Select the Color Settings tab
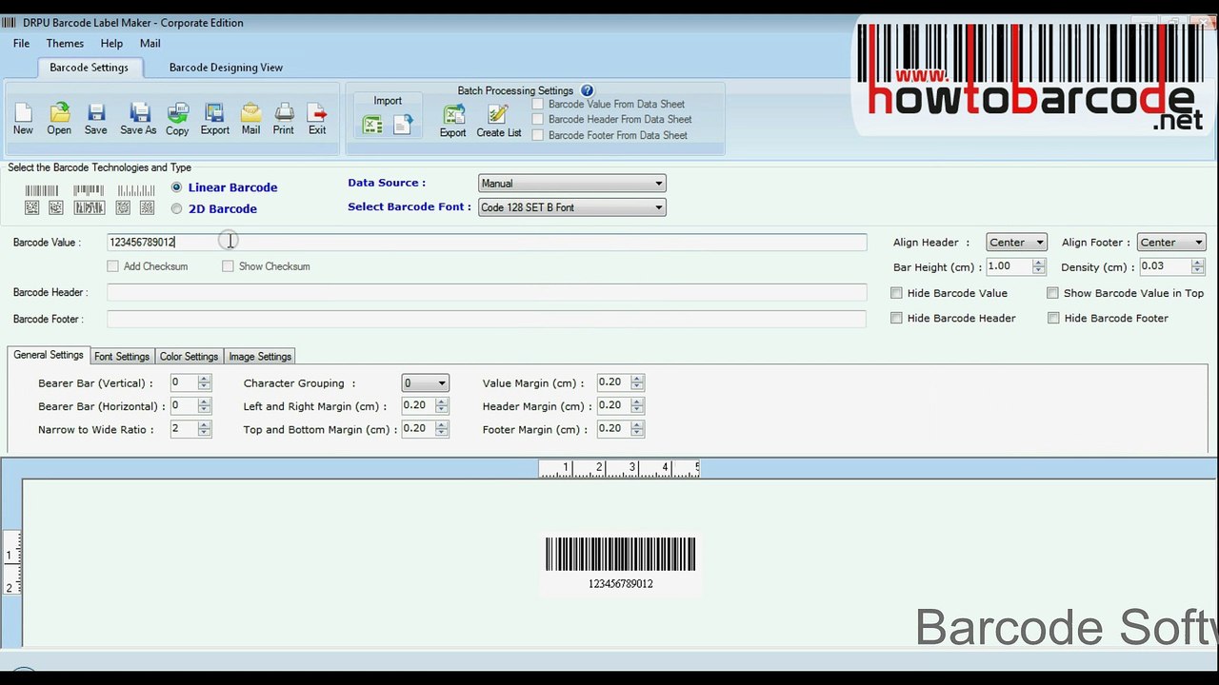Screen dimensions: 1219x685 [x=189, y=356]
